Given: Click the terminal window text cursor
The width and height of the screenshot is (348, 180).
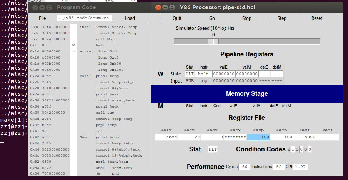Looking at the screenshot, I should pos(2,139).
